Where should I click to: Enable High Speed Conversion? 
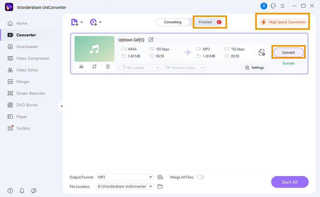[x=283, y=22]
